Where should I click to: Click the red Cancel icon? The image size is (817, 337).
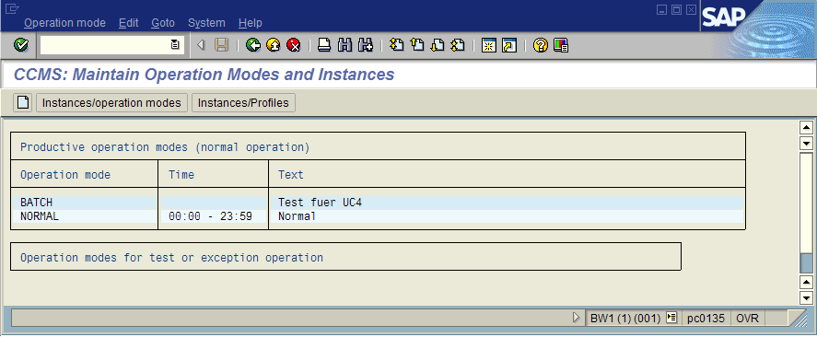[293, 45]
